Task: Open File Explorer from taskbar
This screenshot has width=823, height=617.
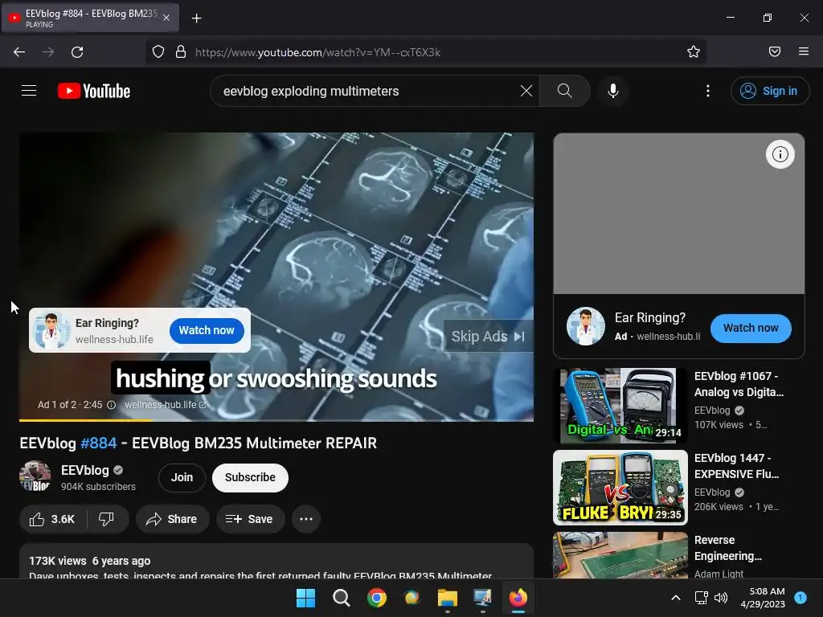Action: tap(447, 598)
